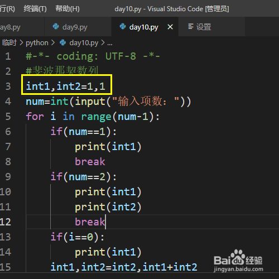Click the for i in range(num-1) line
This screenshot has width=279, height=279.
point(93,117)
